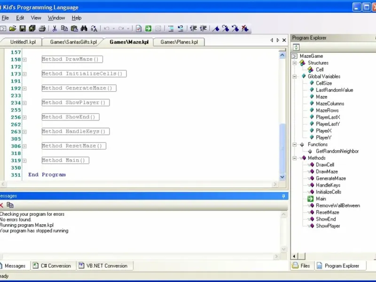Image resolution: width=376 pixels, height=282 pixels.
Task: Click the Find binoculars icon
Action: 84,29
